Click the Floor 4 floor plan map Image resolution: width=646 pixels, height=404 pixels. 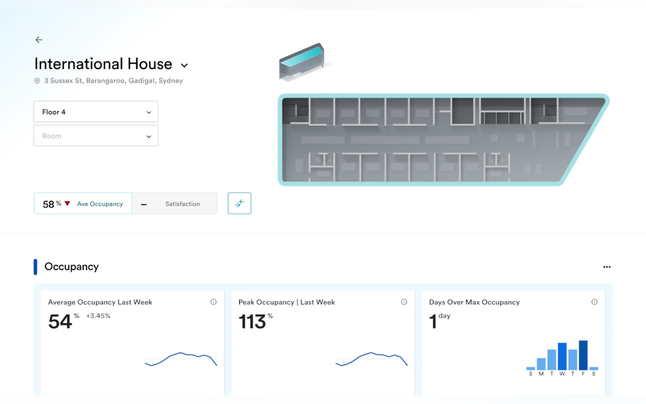427,140
